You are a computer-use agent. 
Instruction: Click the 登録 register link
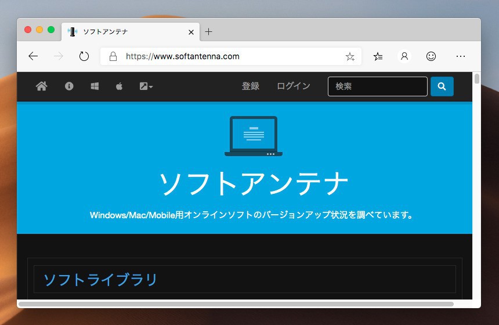(x=251, y=86)
